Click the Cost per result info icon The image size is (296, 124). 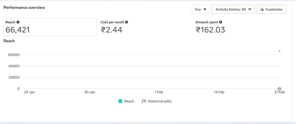pos(127,22)
